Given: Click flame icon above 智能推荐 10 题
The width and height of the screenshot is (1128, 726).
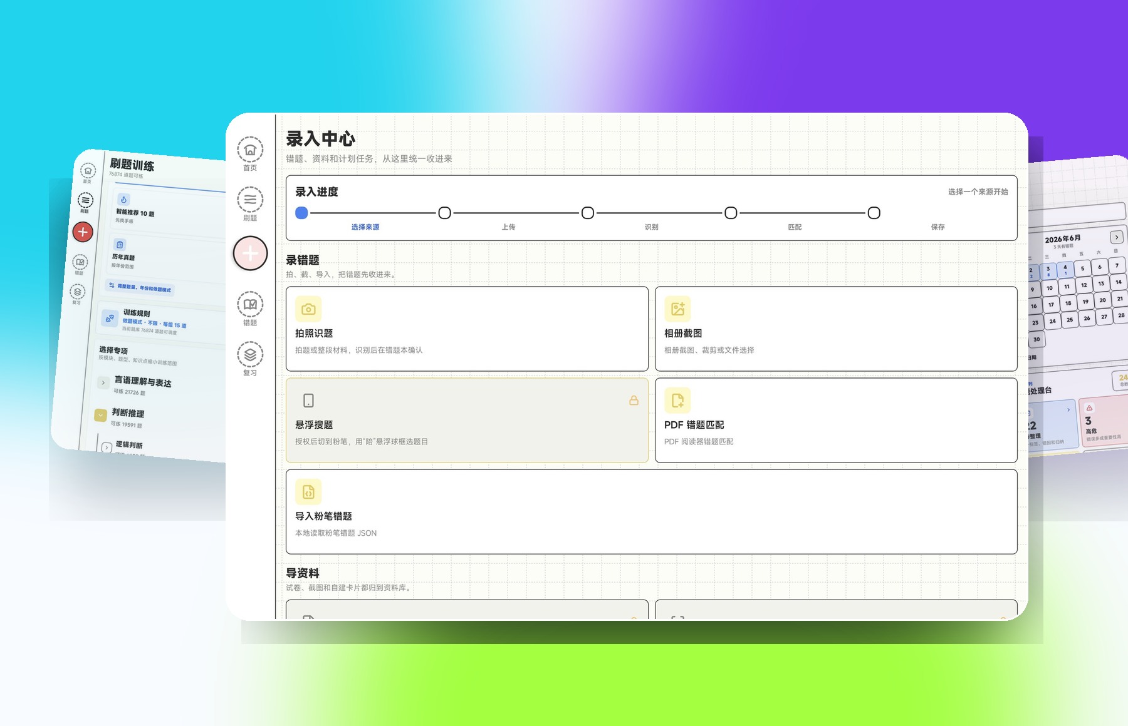Looking at the screenshot, I should click(124, 200).
